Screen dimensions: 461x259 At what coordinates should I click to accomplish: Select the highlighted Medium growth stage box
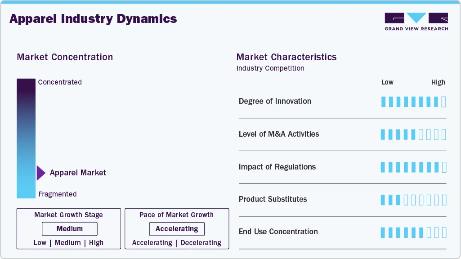pos(70,229)
